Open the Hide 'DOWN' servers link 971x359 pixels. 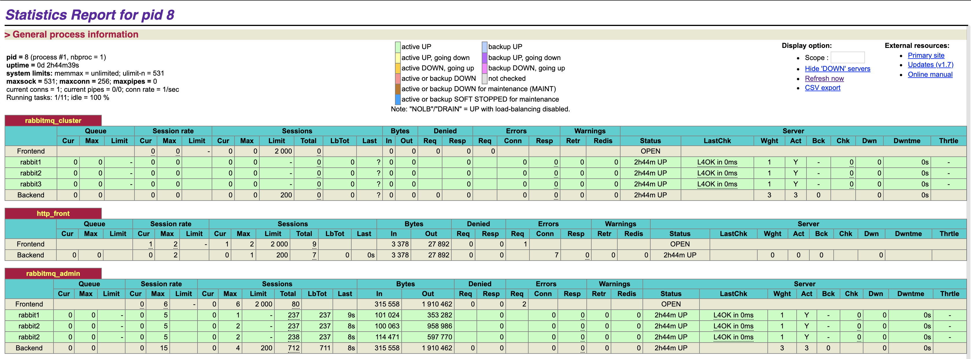pyautogui.click(x=837, y=69)
